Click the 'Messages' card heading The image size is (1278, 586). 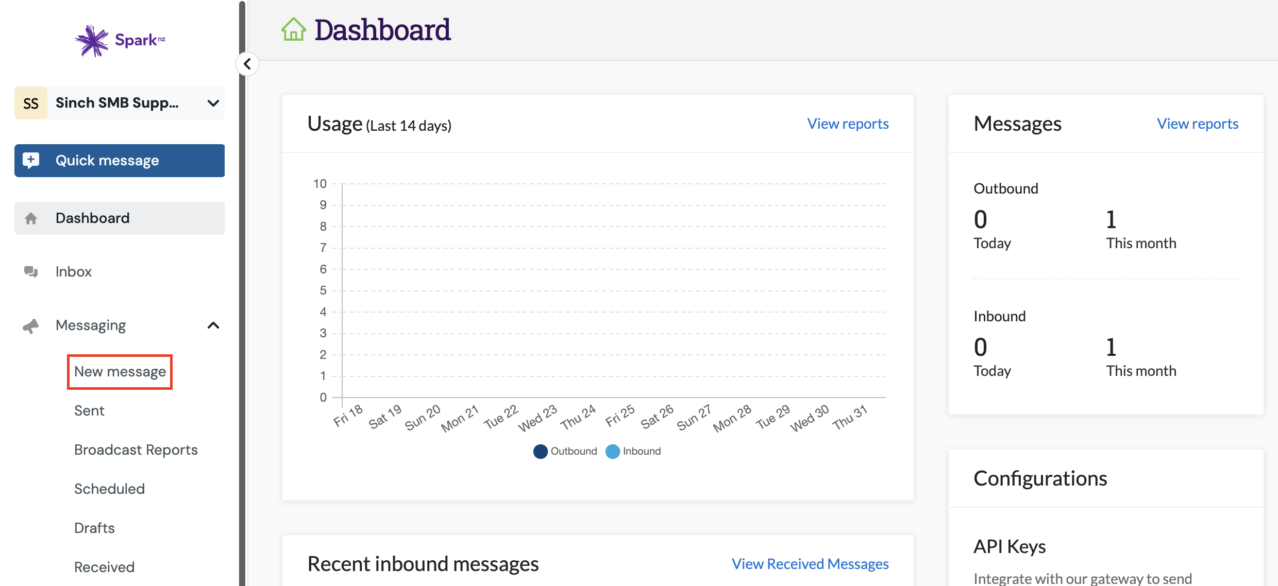[x=1017, y=124]
